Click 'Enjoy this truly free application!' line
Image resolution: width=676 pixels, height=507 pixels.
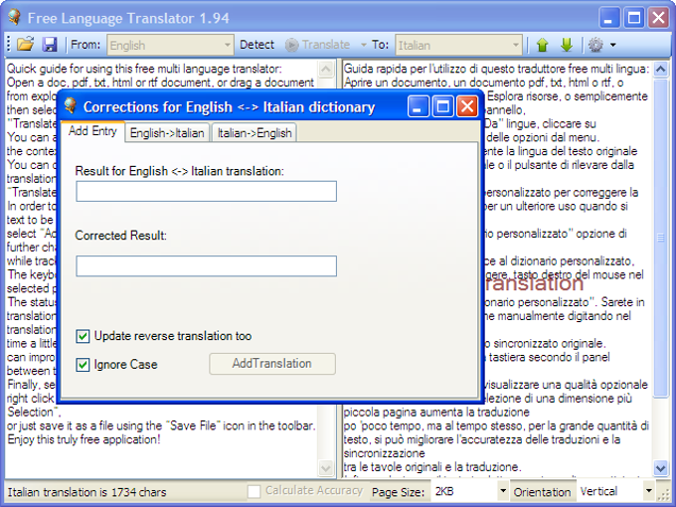coord(84,439)
